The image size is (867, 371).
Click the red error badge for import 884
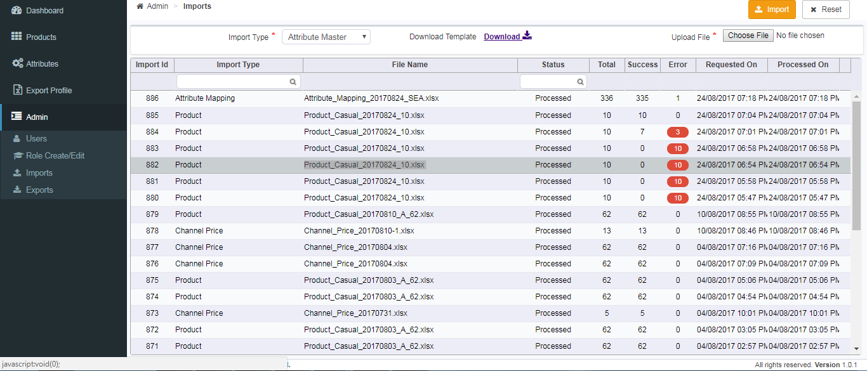(x=677, y=132)
